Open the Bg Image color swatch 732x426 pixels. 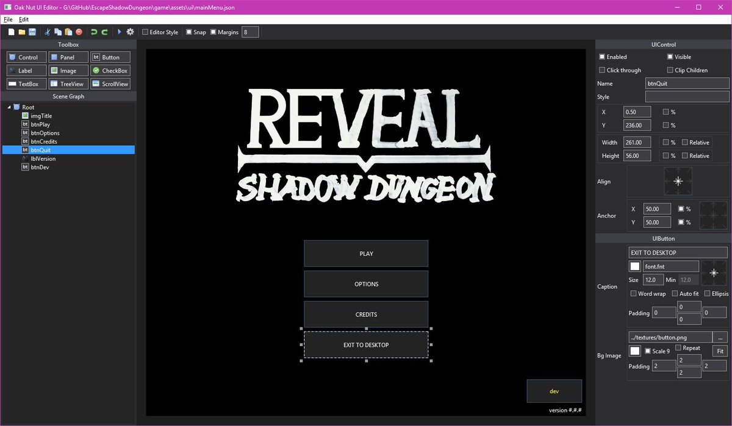tap(634, 351)
